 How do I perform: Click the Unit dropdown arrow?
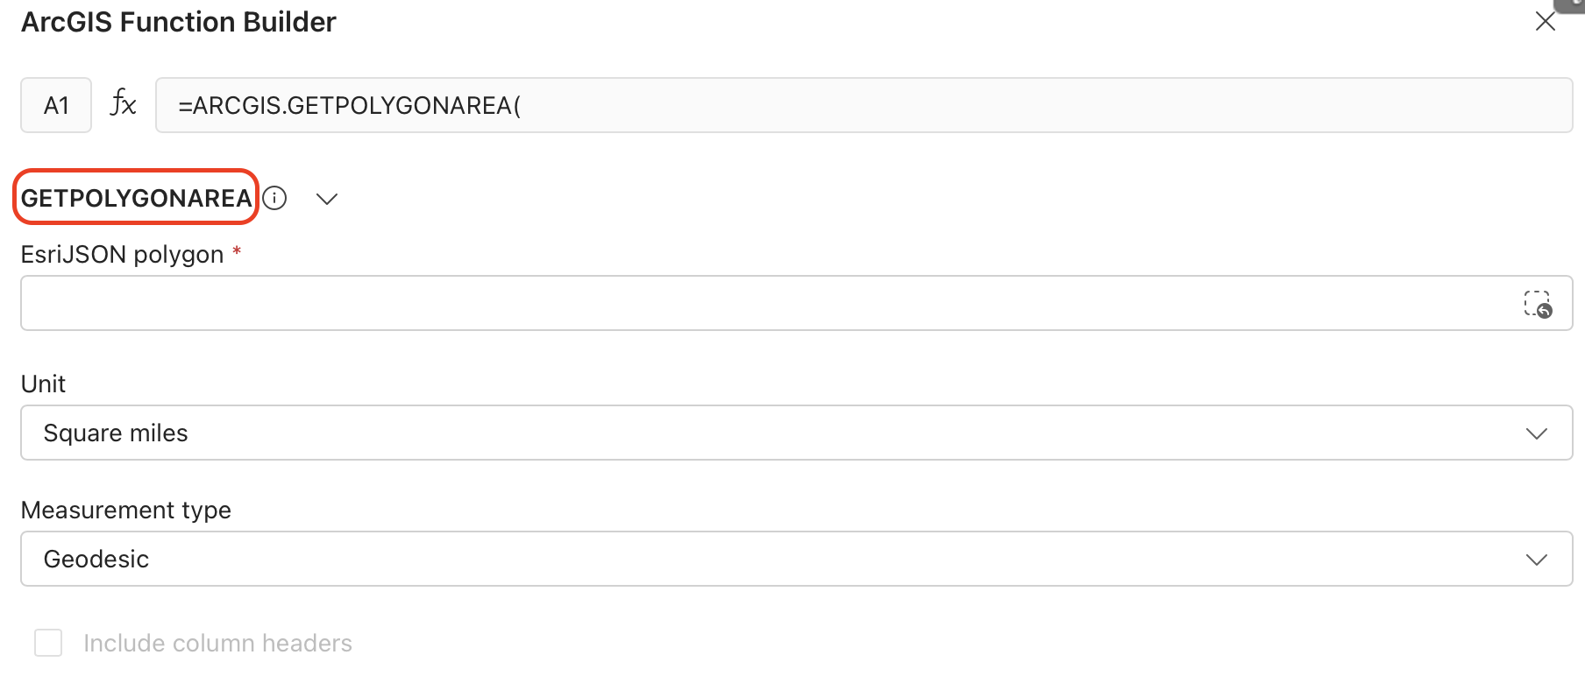1536,433
